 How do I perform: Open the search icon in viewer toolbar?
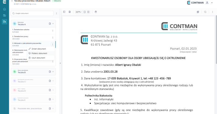[x=205, y=12]
